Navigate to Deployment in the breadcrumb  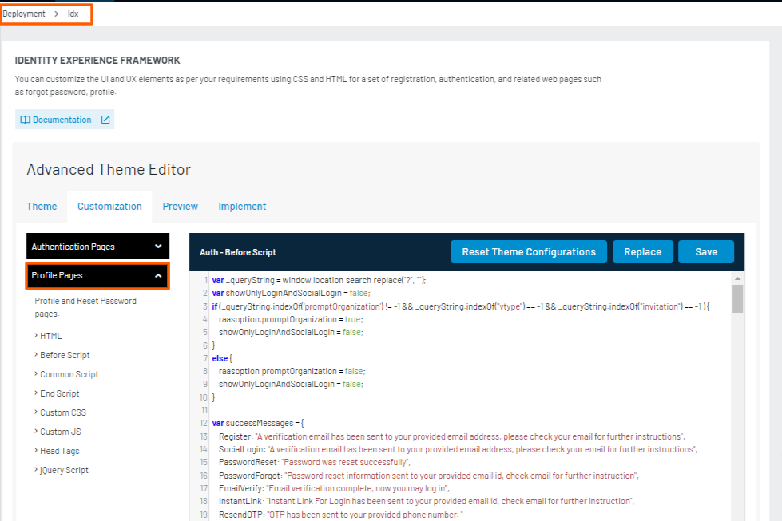click(x=25, y=14)
